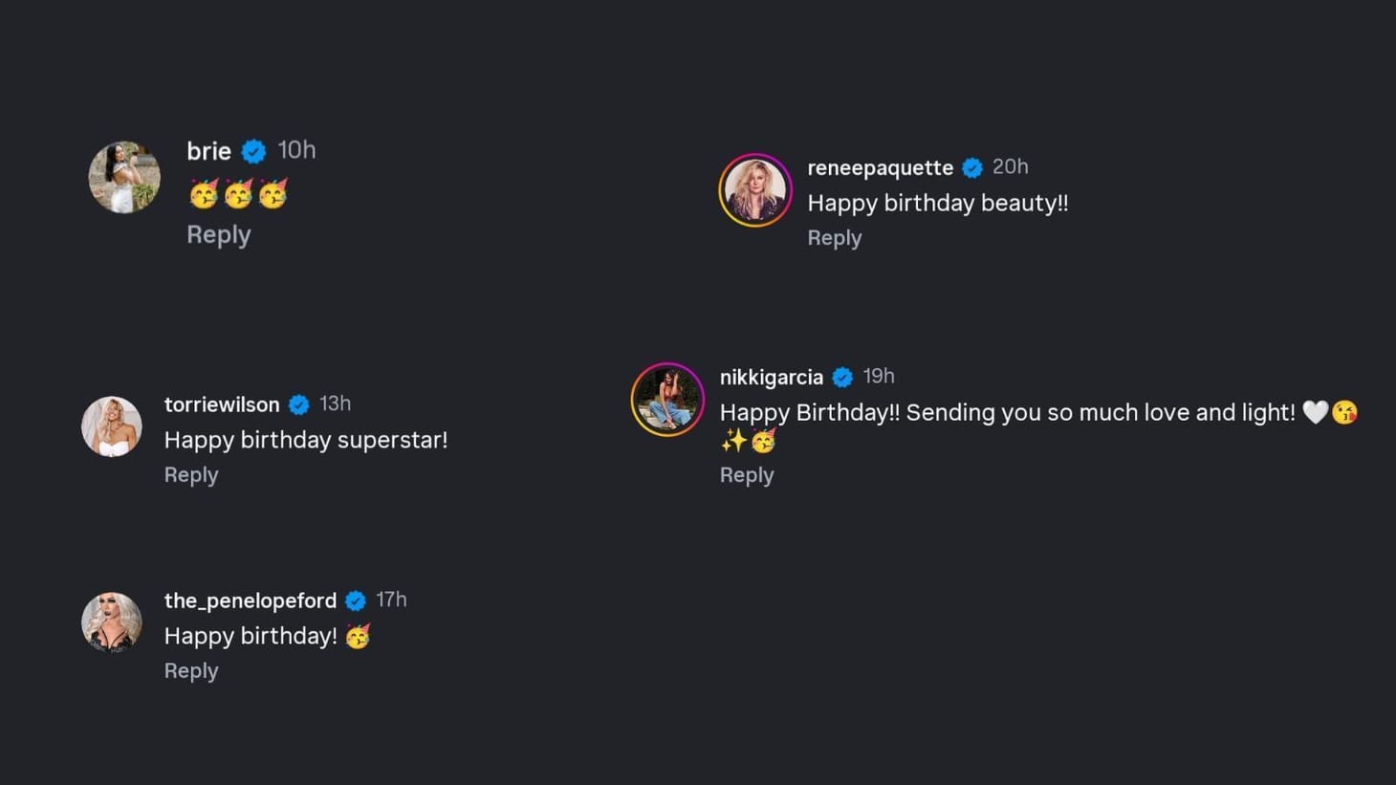
Task: Reply to torriewilson's comment
Action: [x=191, y=474]
